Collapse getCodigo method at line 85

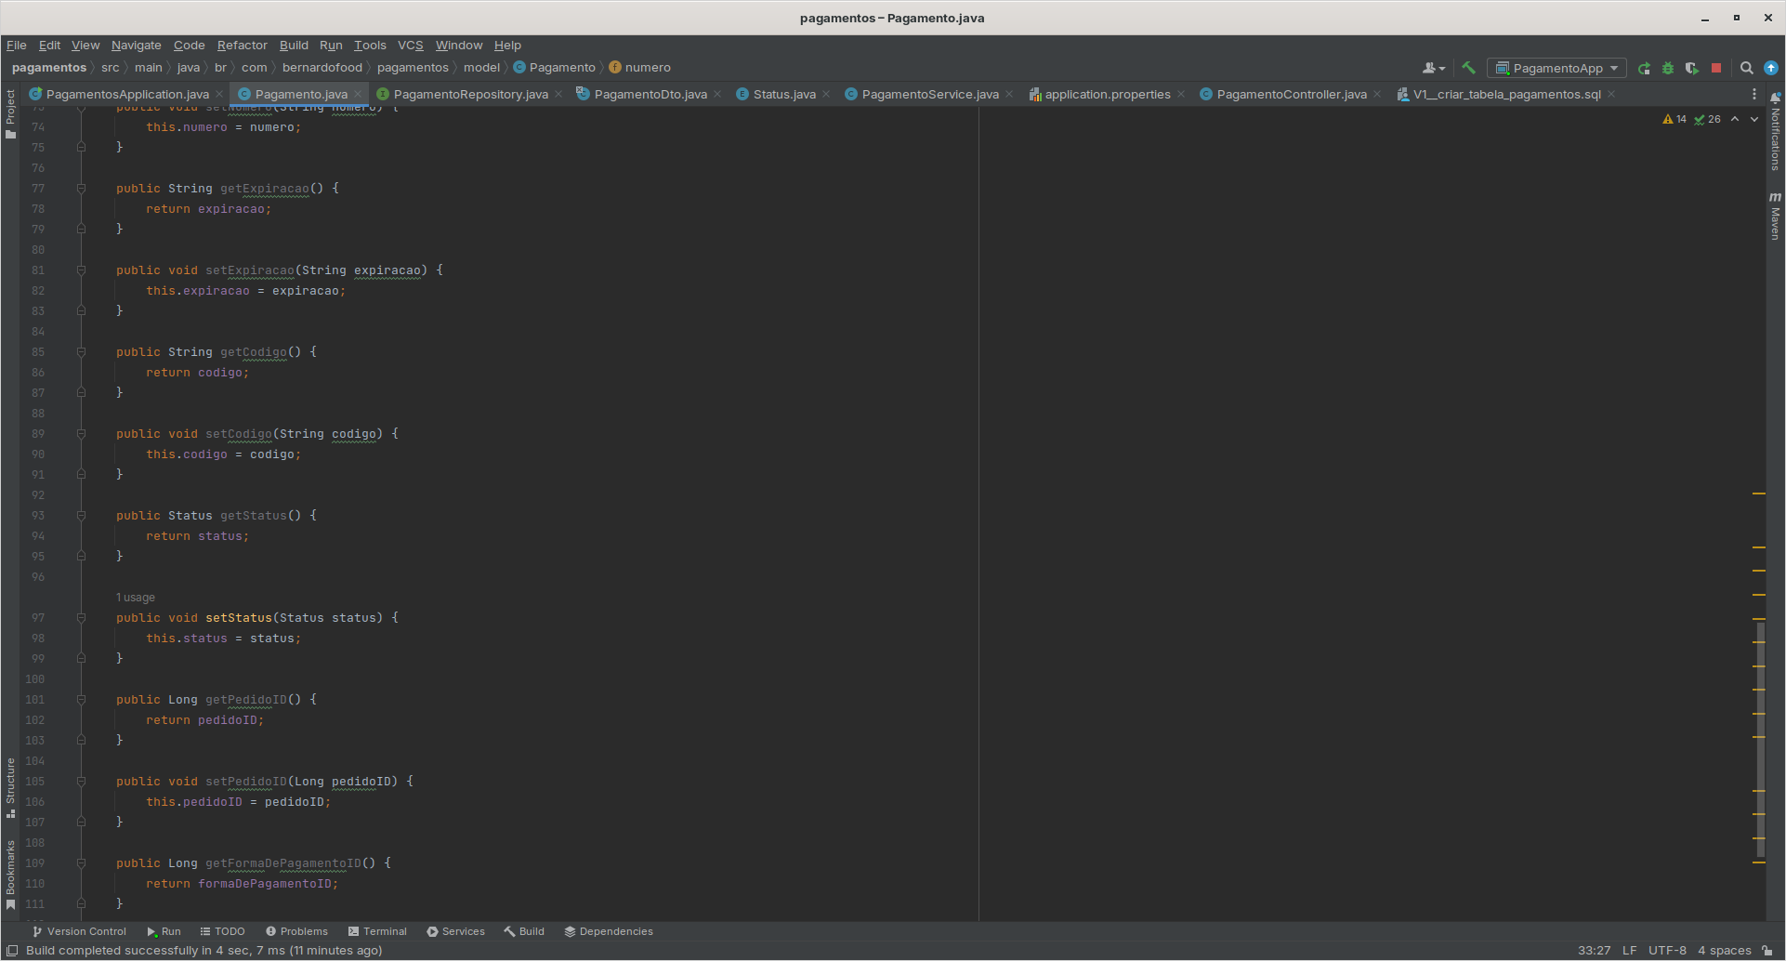coord(81,352)
